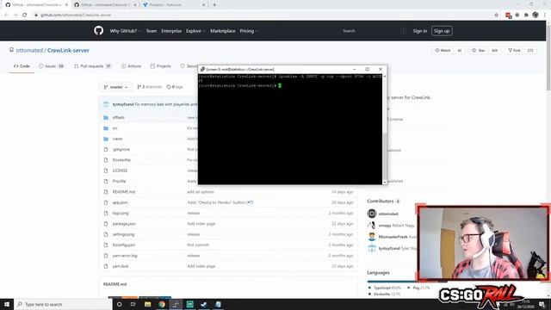The width and height of the screenshot is (551, 310).
Task: Open the tystuyfzand contributor link
Action: 389,248
